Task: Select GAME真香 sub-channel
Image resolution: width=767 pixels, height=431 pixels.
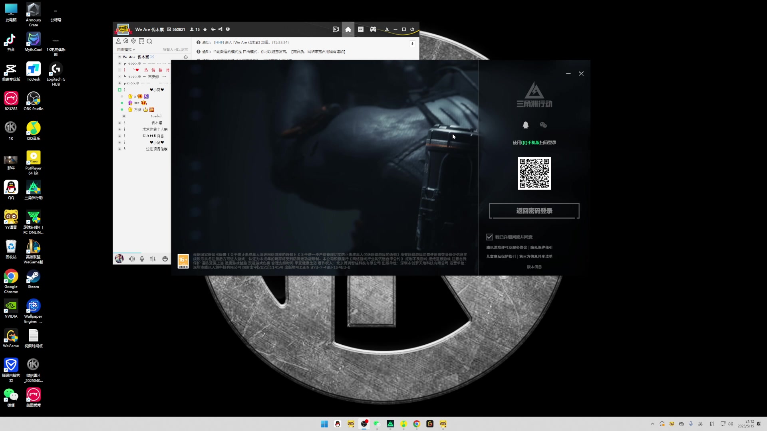Action: [153, 136]
